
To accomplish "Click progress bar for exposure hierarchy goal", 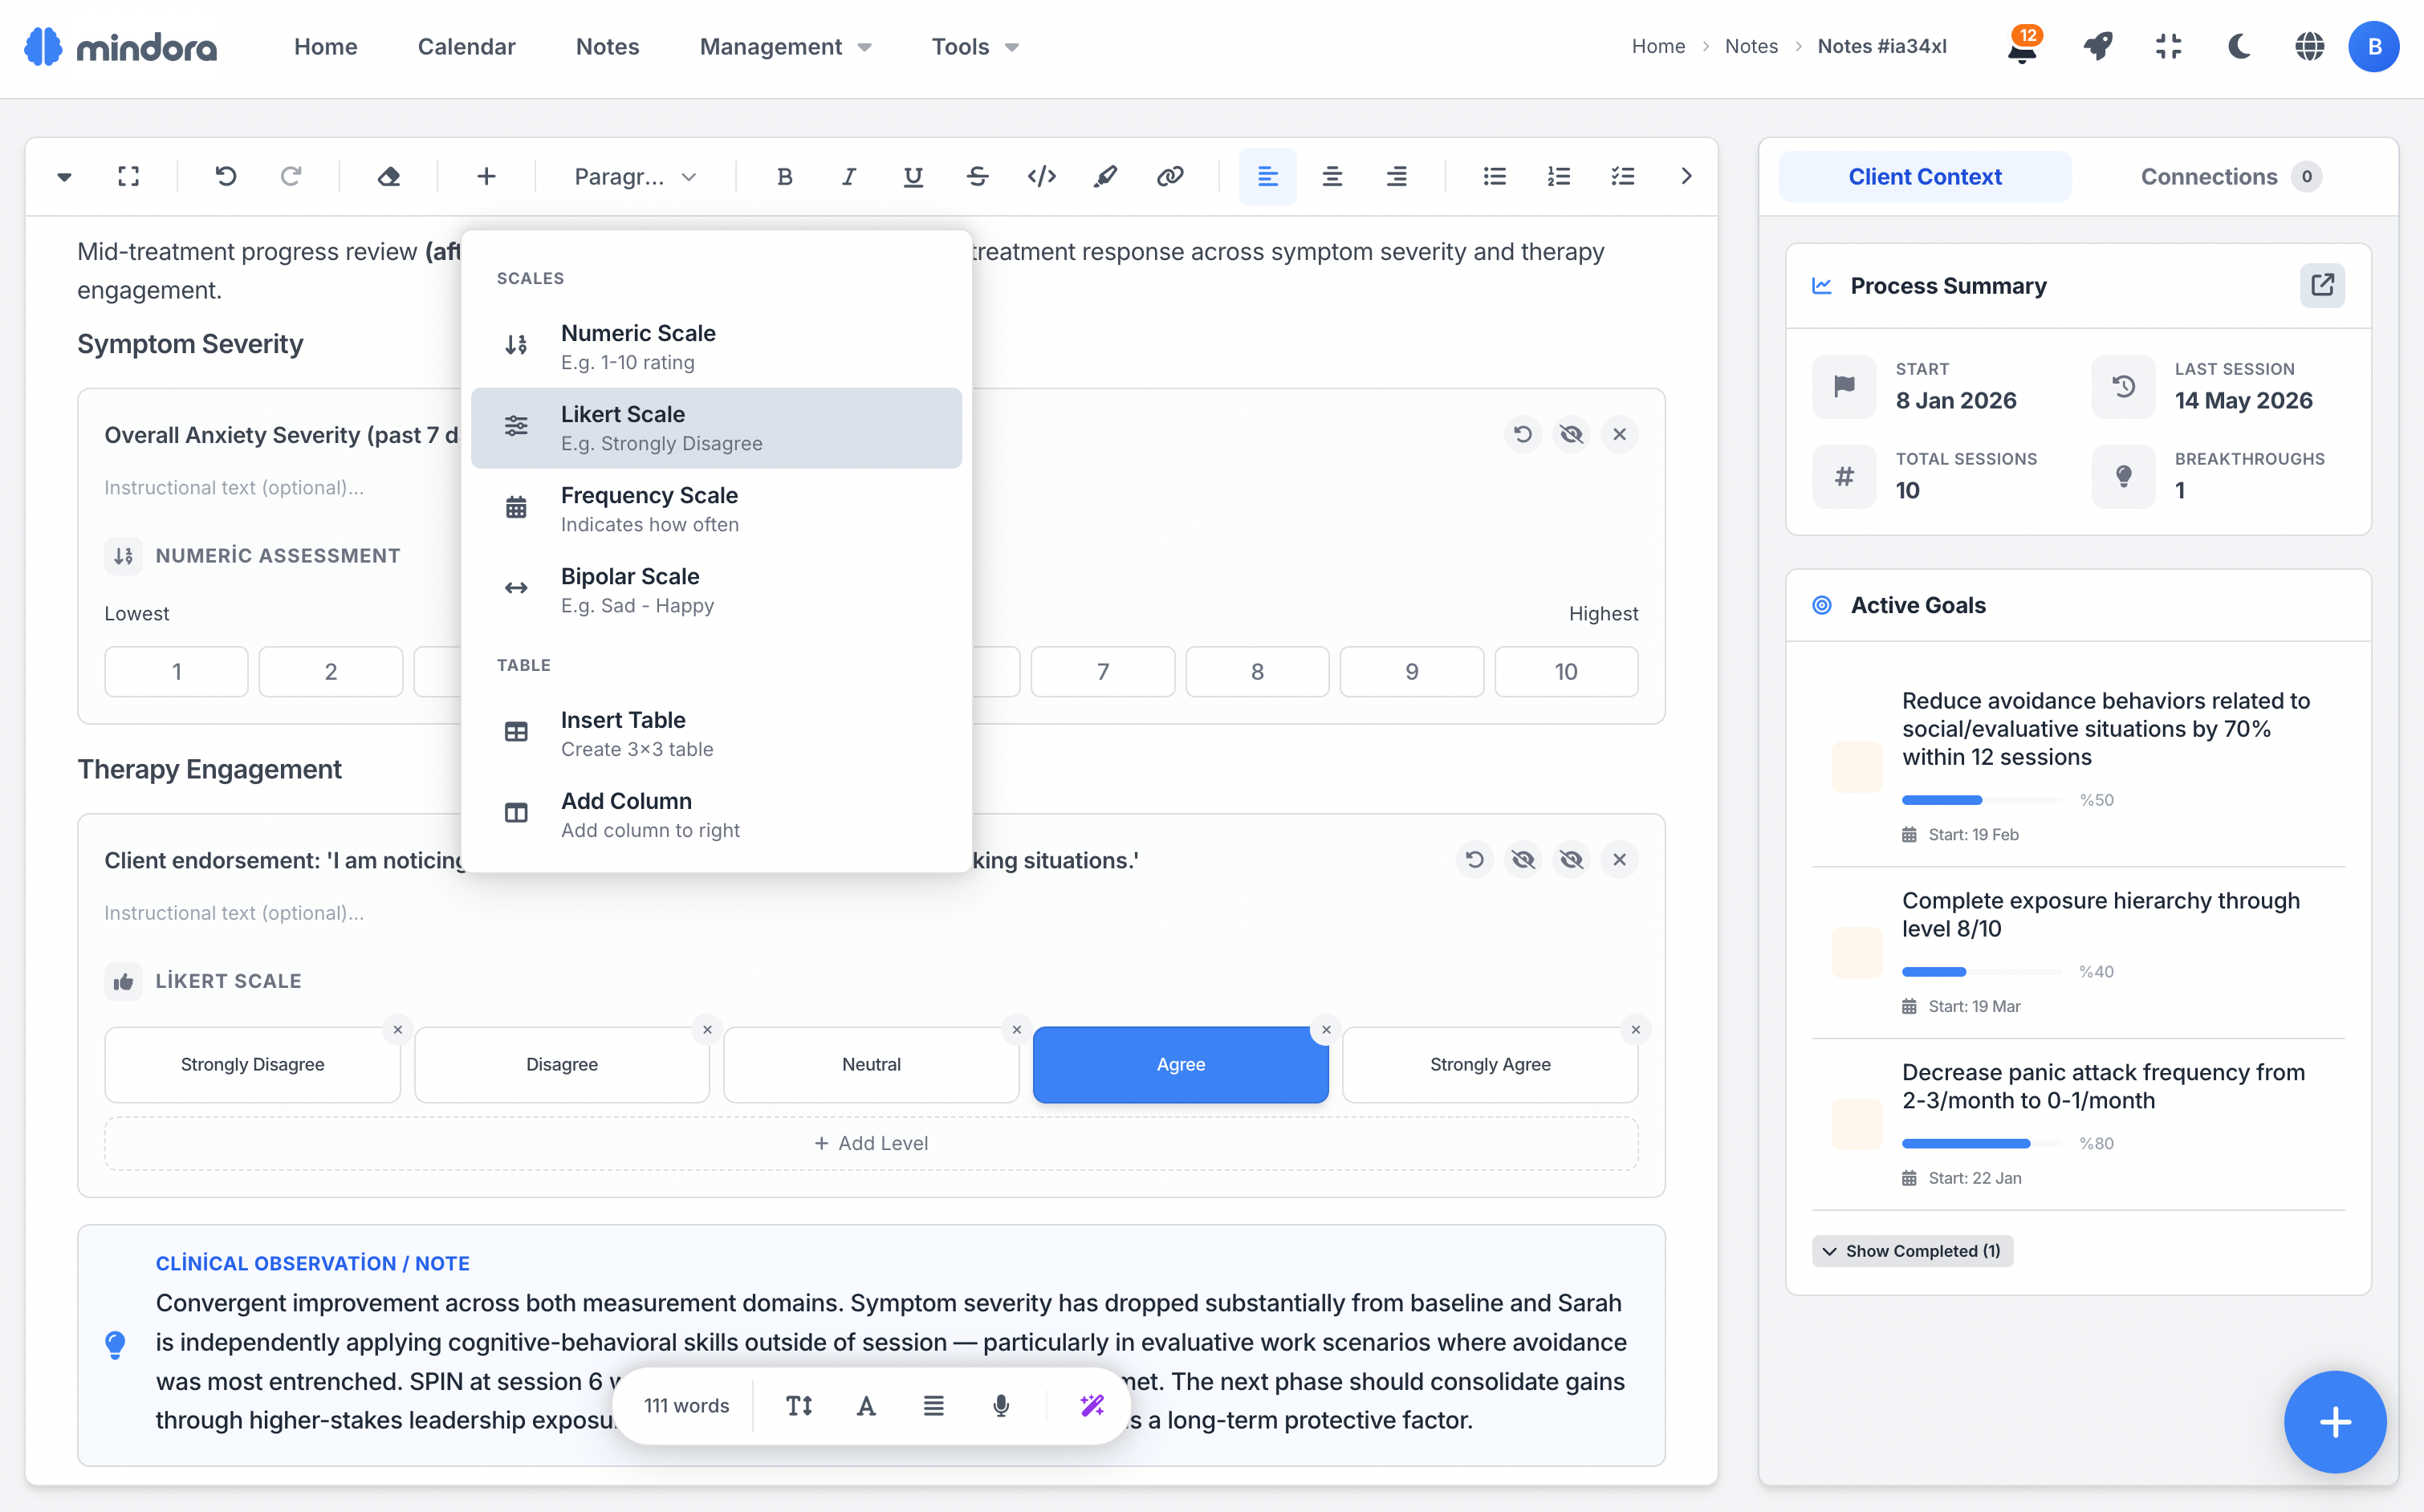I will pyautogui.click(x=1981, y=972).
